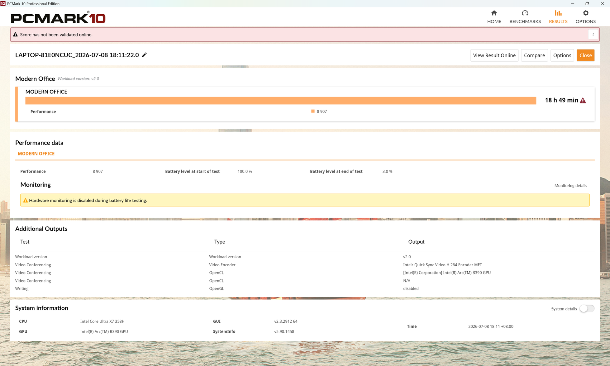Close the PCMark 10 window
The height and width of the screenshot is (366, 610).
(602, 3)
